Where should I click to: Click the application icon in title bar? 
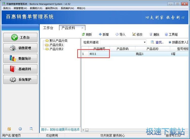pyautogui.click(x=4, y=4)
